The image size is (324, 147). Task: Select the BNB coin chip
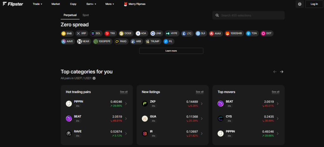[x=67, y=33]
